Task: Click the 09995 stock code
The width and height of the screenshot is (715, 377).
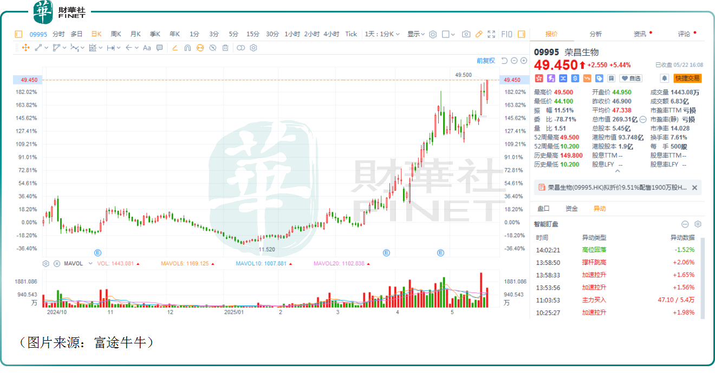Action: (38, 34)
